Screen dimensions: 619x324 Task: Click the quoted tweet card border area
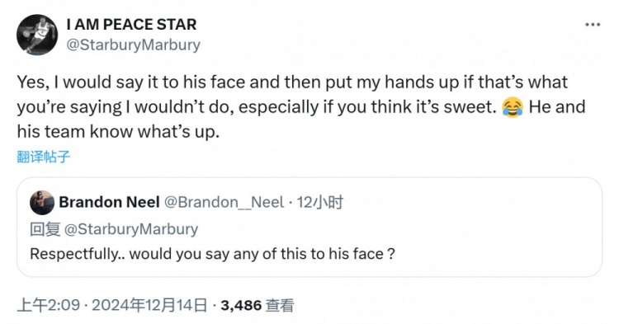[309, 227]
